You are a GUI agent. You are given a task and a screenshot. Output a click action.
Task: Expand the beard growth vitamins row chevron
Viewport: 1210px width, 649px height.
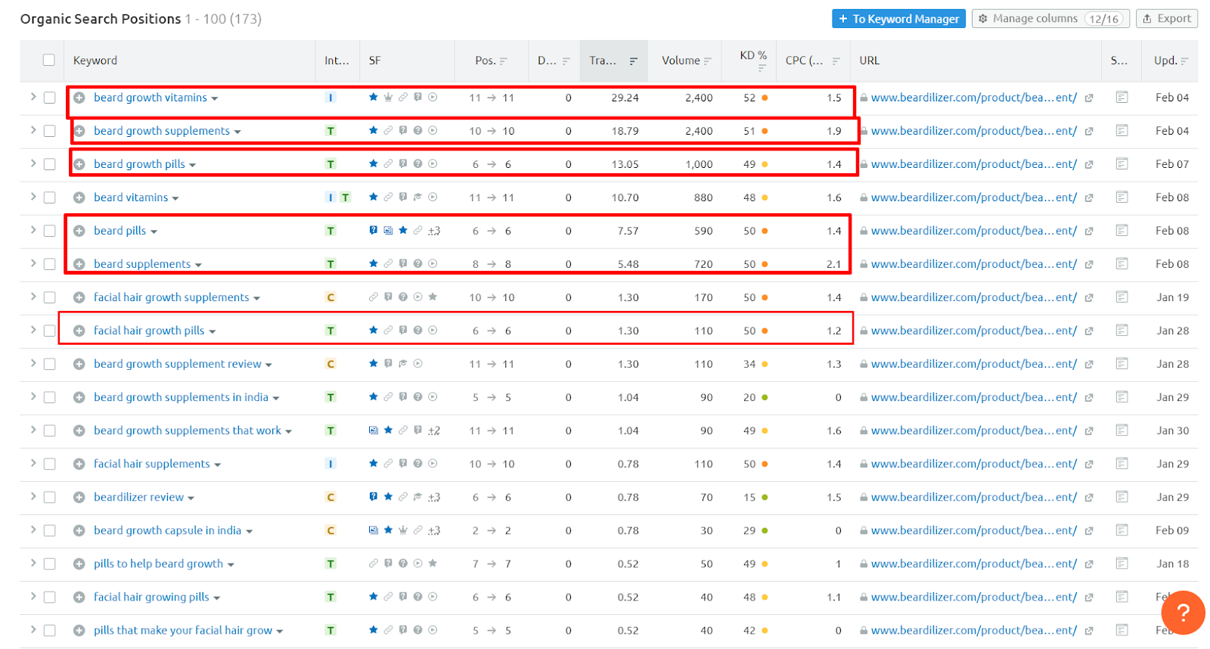[x=33, y=97]
